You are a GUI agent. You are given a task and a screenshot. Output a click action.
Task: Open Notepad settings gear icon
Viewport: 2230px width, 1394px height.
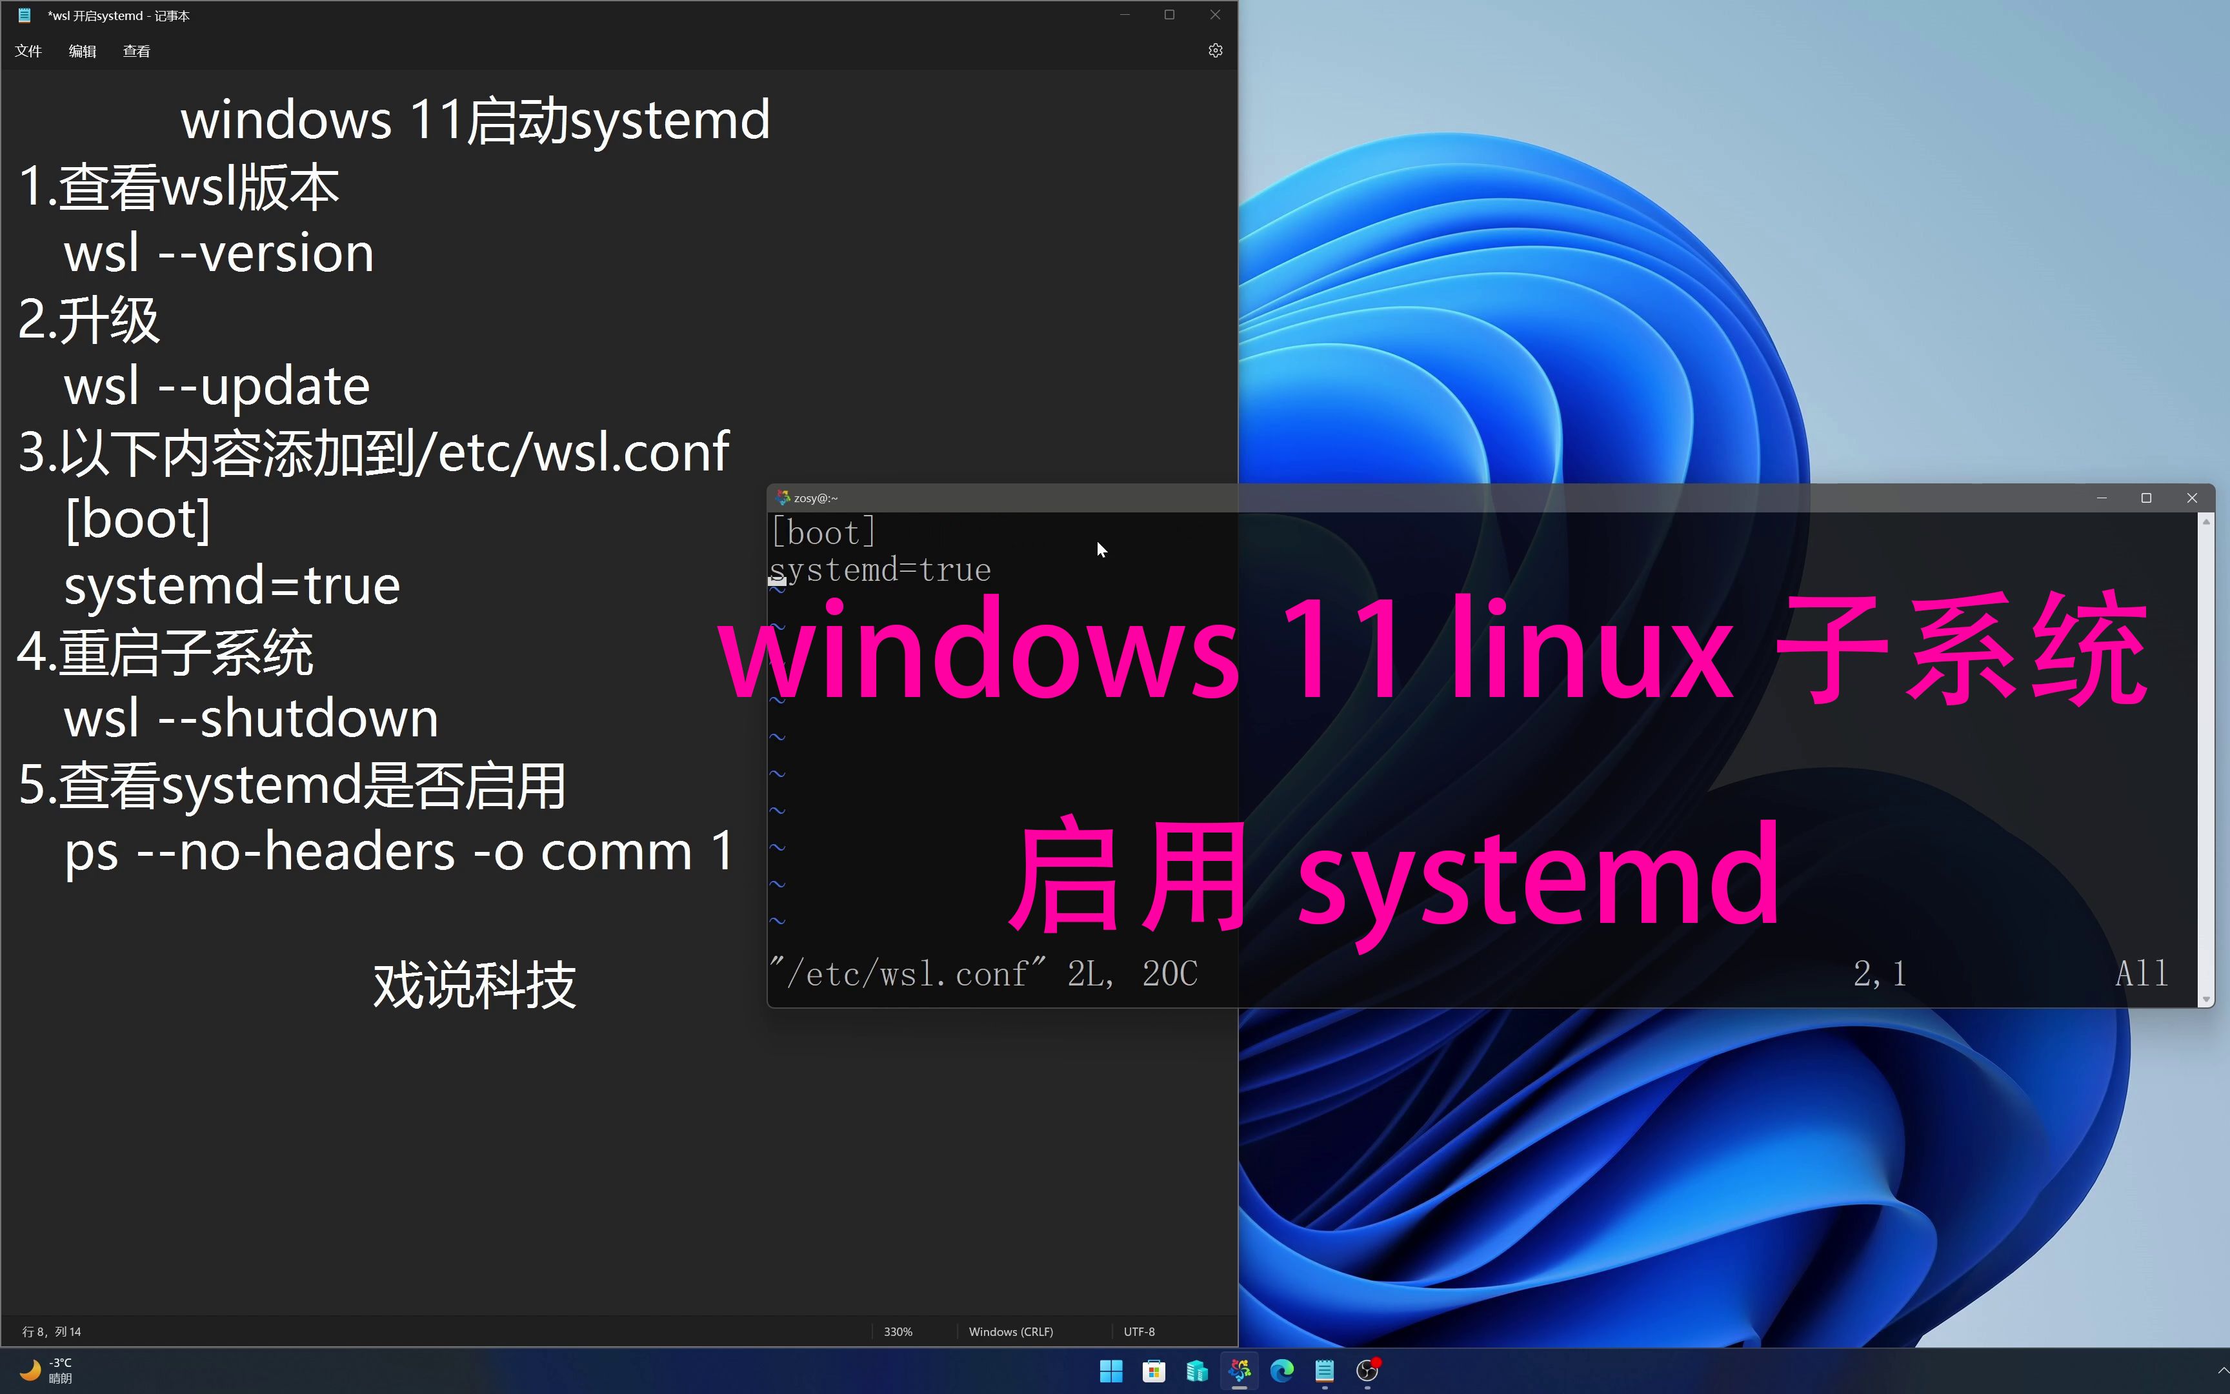coord(1216,51)
